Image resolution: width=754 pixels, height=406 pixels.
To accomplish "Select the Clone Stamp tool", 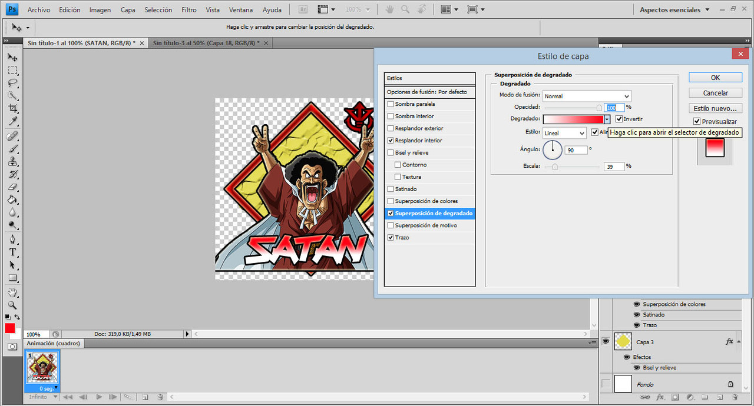I will (12, 162).
